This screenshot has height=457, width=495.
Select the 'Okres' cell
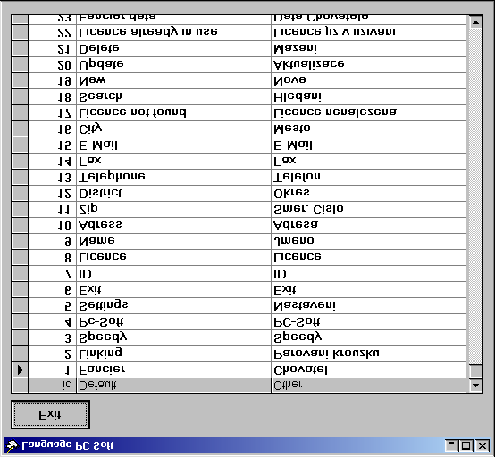tap(368, 193)
